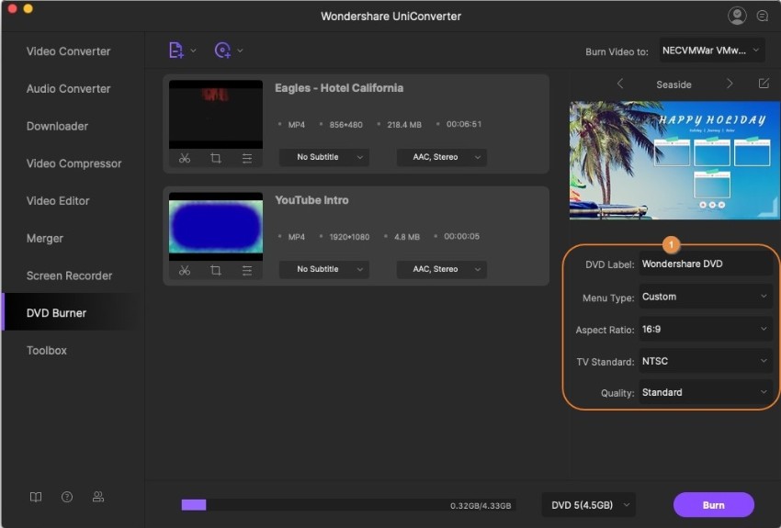Open Quality dropdown showing Standard
This screenshot has width=781, height=528.
[x=706, y=392]
